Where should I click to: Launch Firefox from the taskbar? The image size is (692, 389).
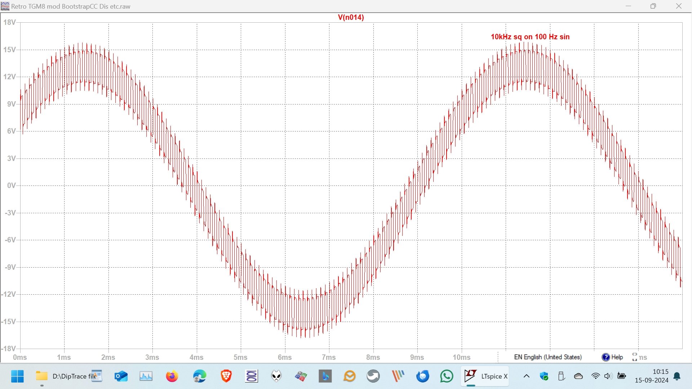tap(172, 376)
